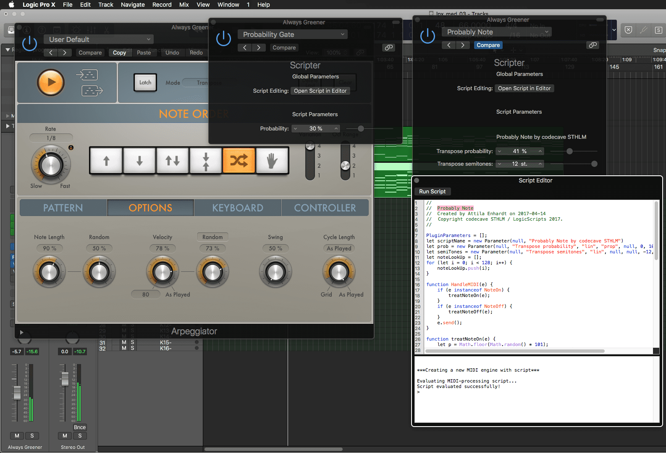This screenshot has height=453, width=666.
Task: Open the Transpose semitones 12 st. menu
Action: click(x=520, y=164)
